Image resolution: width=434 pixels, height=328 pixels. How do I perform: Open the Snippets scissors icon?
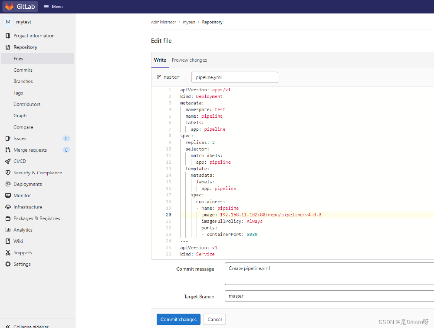(x=8, y=253)
